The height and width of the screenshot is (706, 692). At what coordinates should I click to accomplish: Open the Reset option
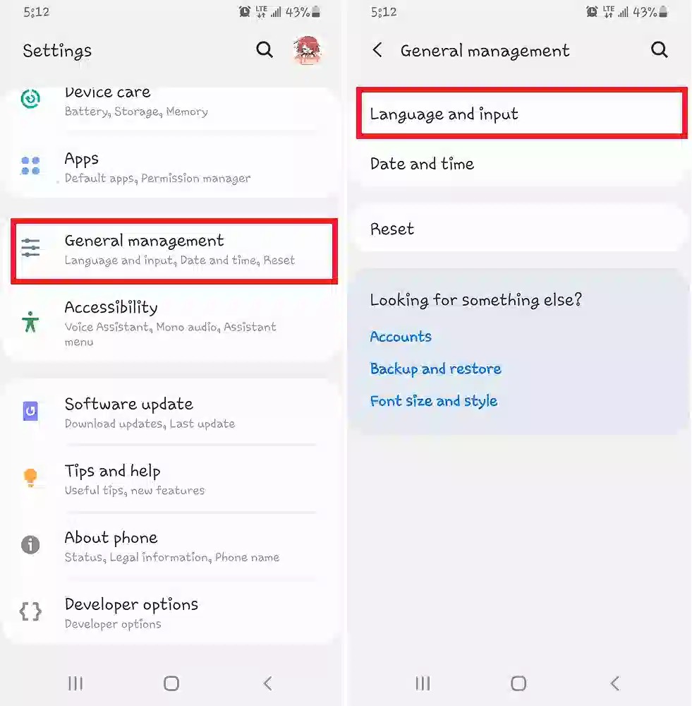click(x=522, y=229)
